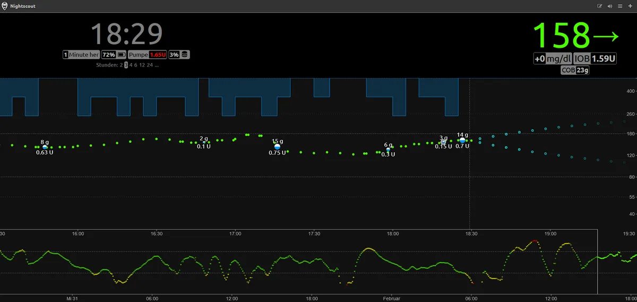Select the 4 hours time range
This screenshot has height=302, width=637.
tap(131, 65)
